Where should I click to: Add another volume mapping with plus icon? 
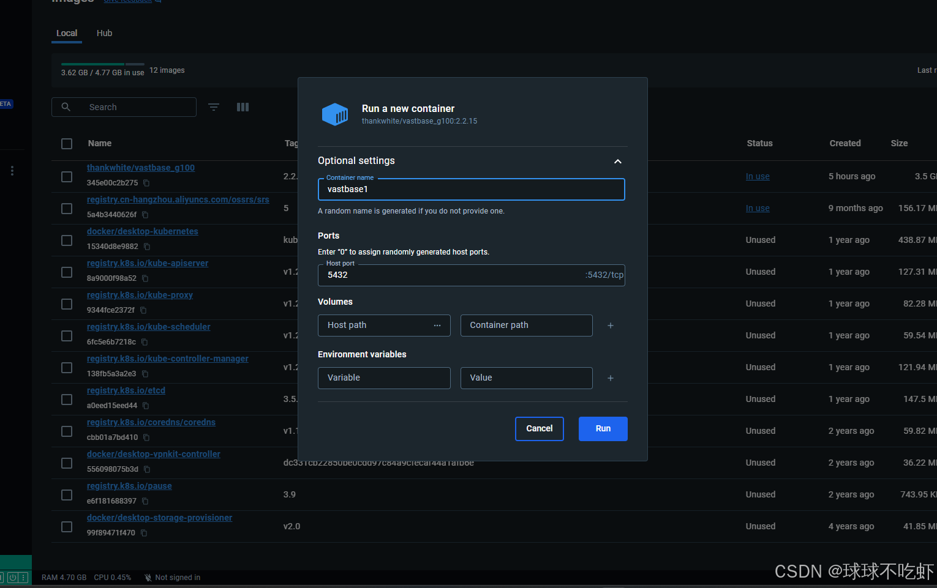[611, 326]
